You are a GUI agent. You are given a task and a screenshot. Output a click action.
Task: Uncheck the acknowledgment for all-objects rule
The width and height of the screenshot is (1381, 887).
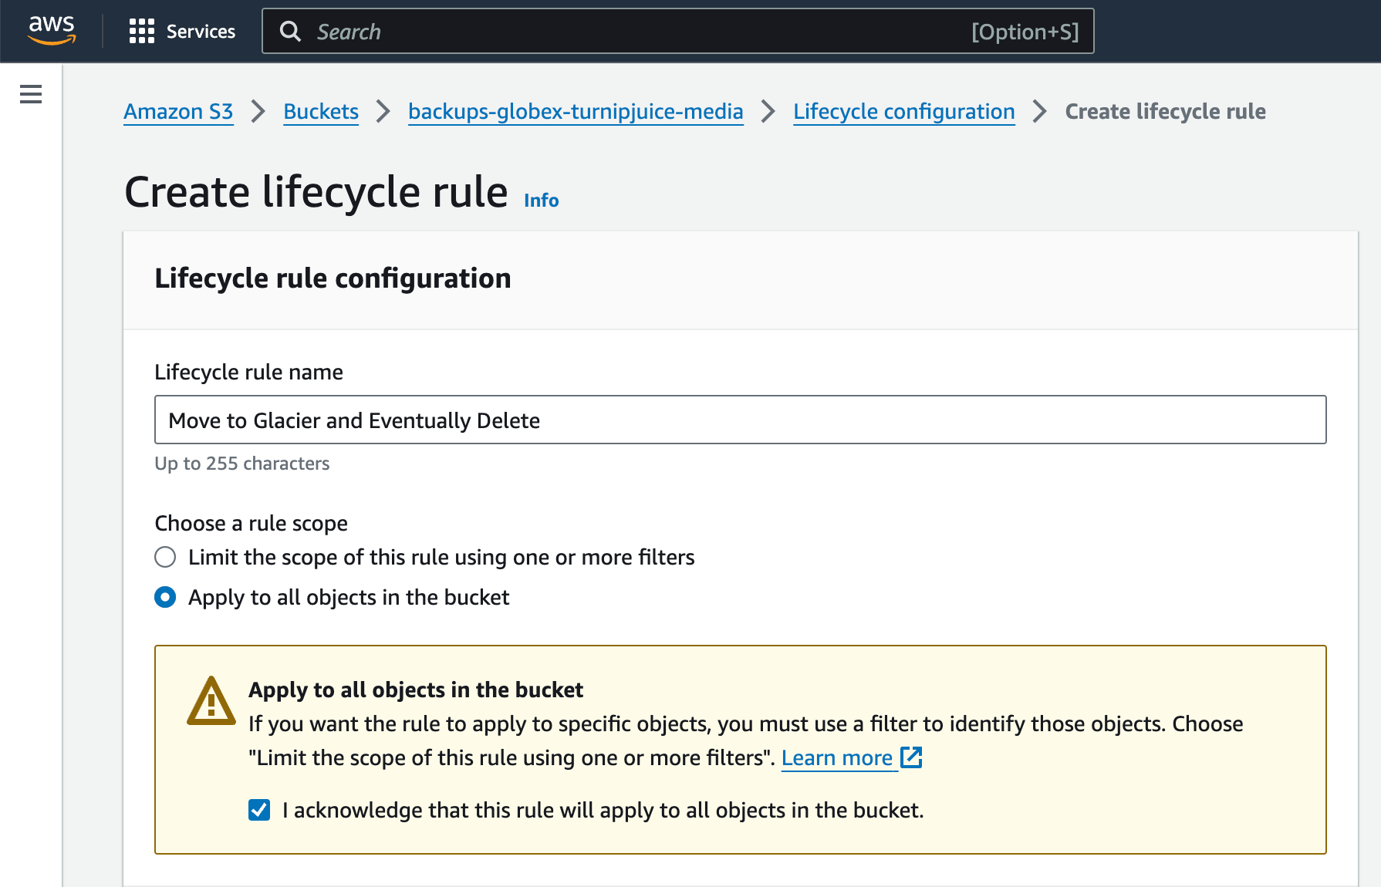click(258, 809)
